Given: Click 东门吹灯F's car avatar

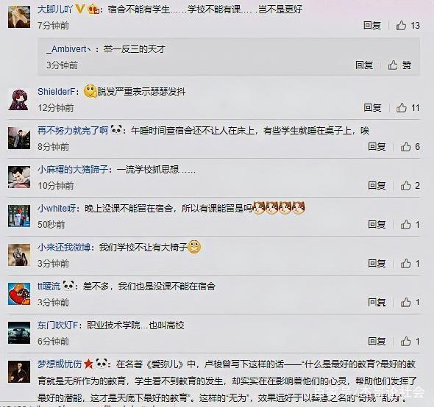Looking at the screenshot, I should tap(19, 333).
